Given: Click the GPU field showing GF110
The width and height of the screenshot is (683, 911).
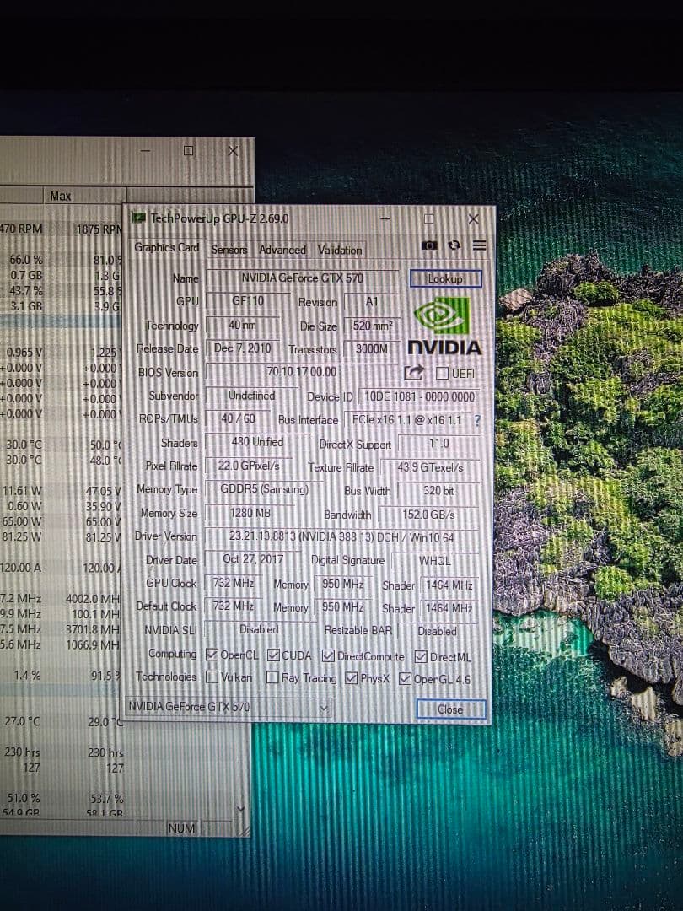Looking at the screenshot, I should click(x=247, y=301).
